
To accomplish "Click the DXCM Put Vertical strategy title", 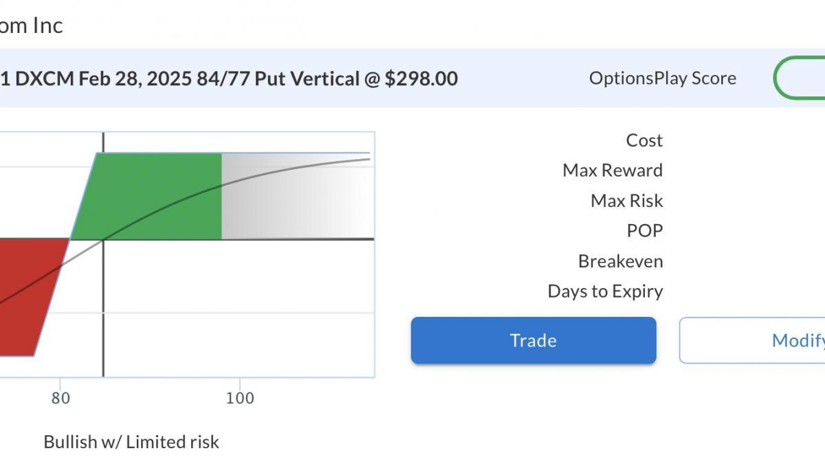I will (229, 78).
